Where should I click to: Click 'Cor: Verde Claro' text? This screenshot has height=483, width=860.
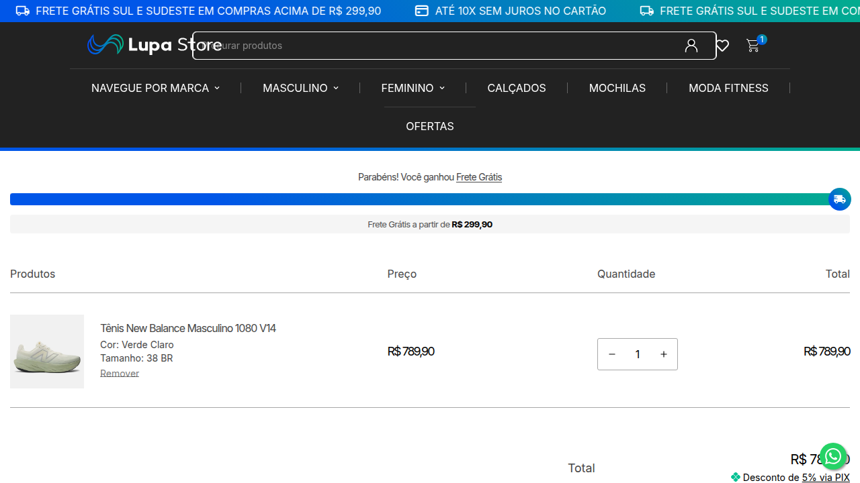pos(137,345)
